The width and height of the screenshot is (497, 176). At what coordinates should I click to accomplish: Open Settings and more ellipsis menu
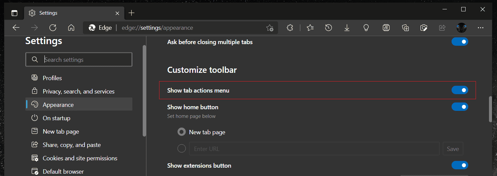481,28
